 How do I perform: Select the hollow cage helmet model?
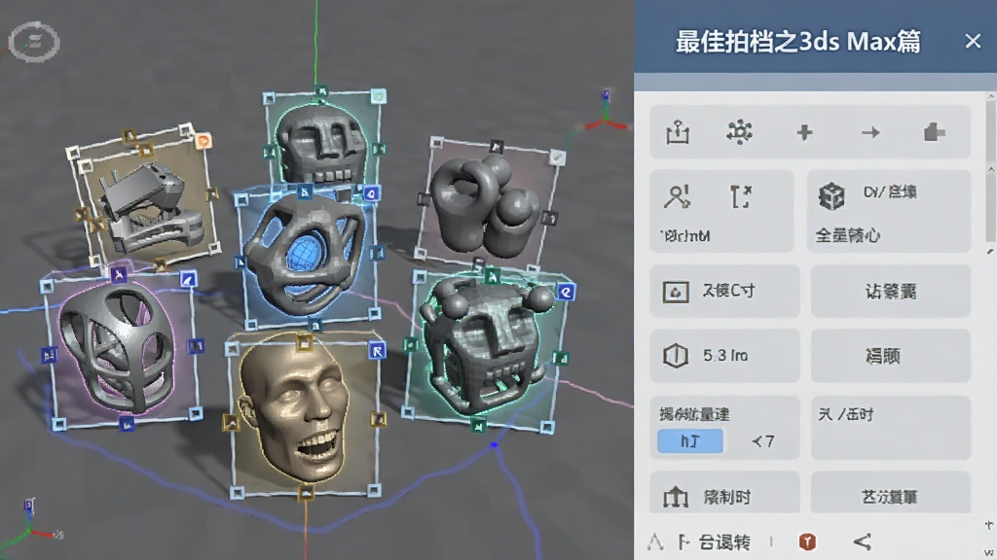pyautogui.click(x=118, y=349)
